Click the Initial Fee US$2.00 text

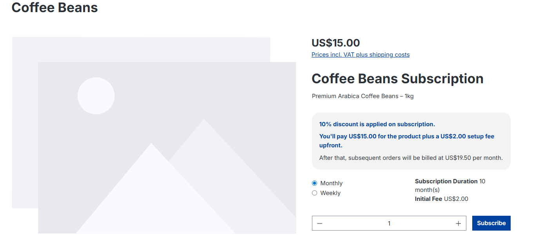(x=441, y=199)
